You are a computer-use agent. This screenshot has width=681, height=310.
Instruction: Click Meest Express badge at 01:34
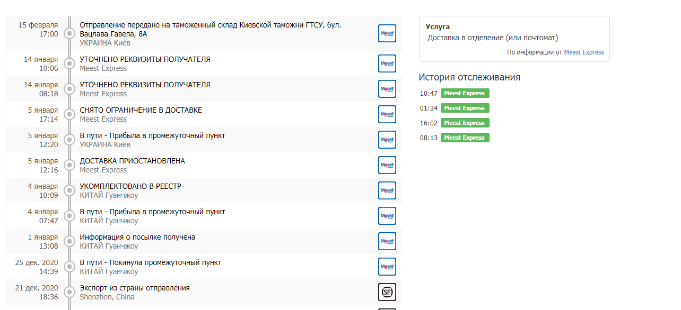(x=465, y=108)
